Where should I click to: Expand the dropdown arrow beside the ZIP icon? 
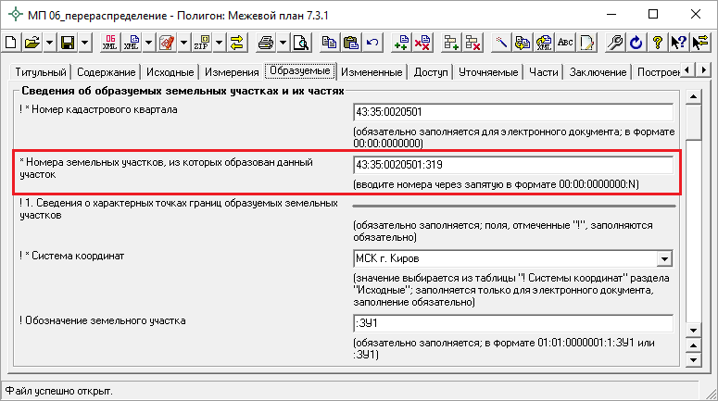pyautogui.click(x=219, y=43)
